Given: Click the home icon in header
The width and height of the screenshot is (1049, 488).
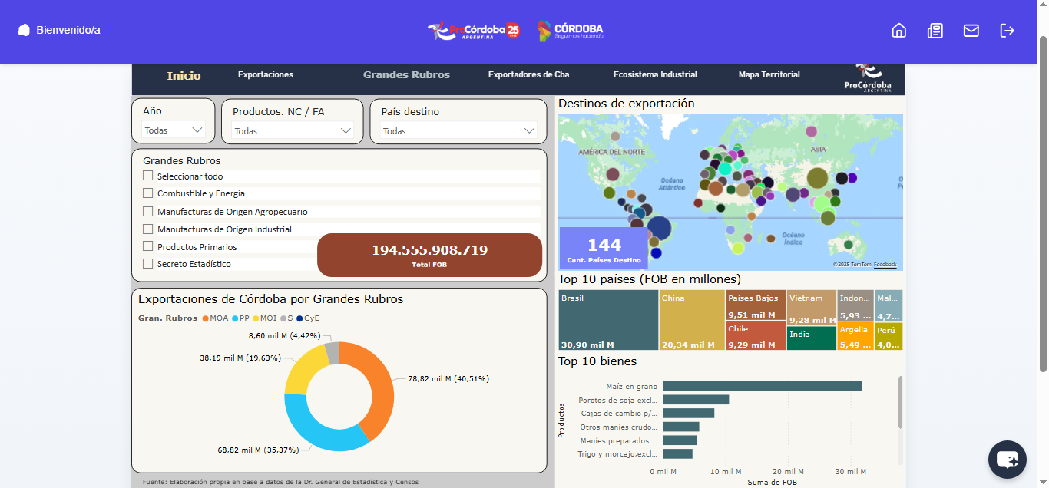Looking at the screenshot, I should (898, 30).
